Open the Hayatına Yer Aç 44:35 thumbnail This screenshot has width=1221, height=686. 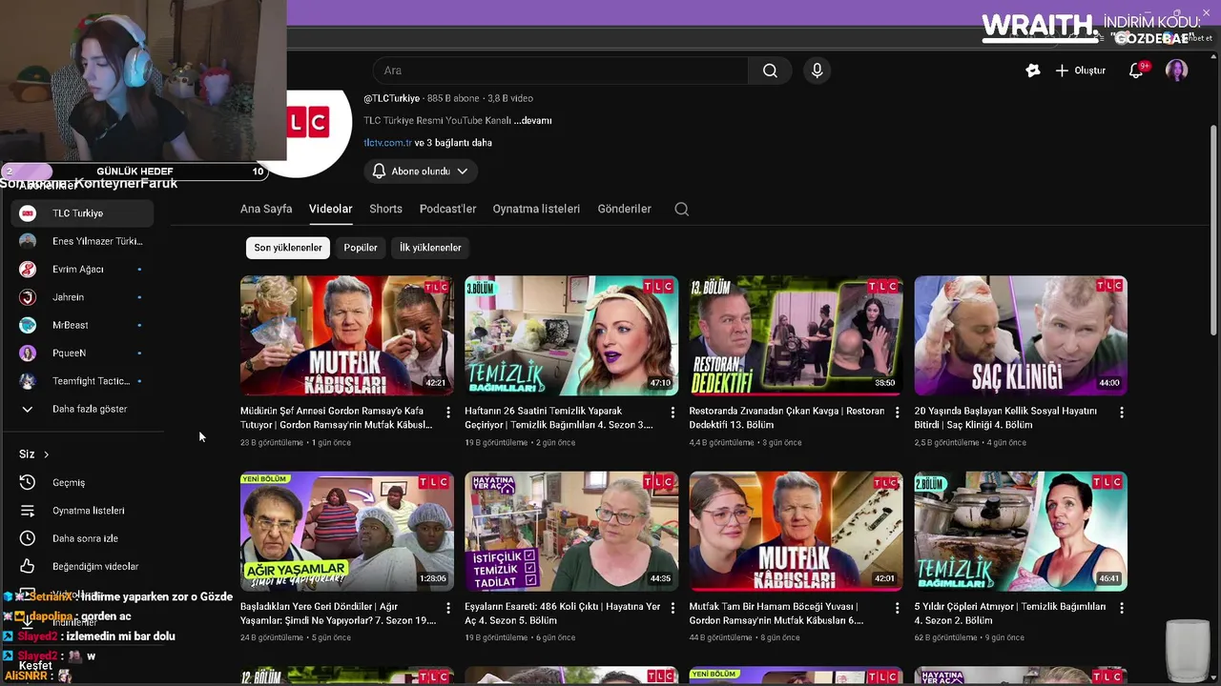click(571, 531)
